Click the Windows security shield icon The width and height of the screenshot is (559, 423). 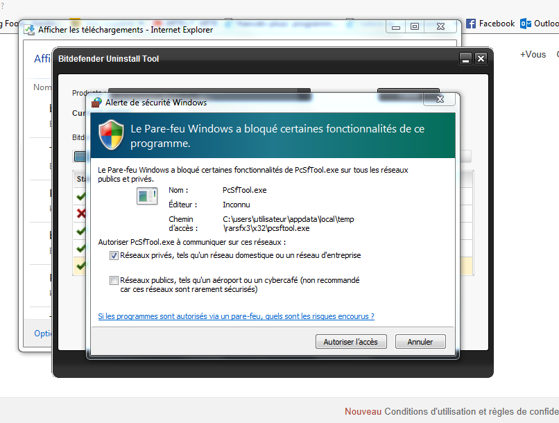tap(112, 135)
